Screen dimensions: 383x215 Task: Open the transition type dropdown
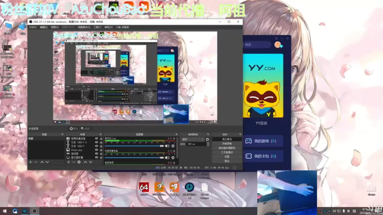click(x=192, y=140)
